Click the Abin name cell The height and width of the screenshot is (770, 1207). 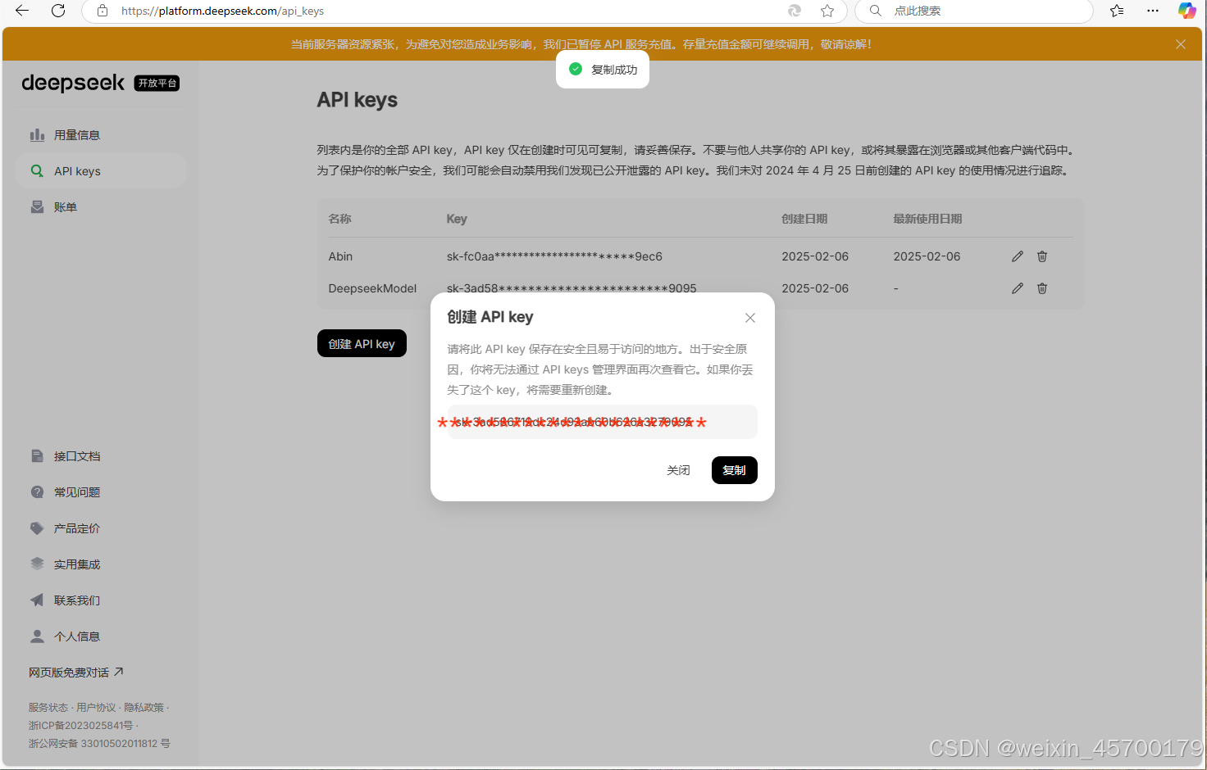coord(340,256)
